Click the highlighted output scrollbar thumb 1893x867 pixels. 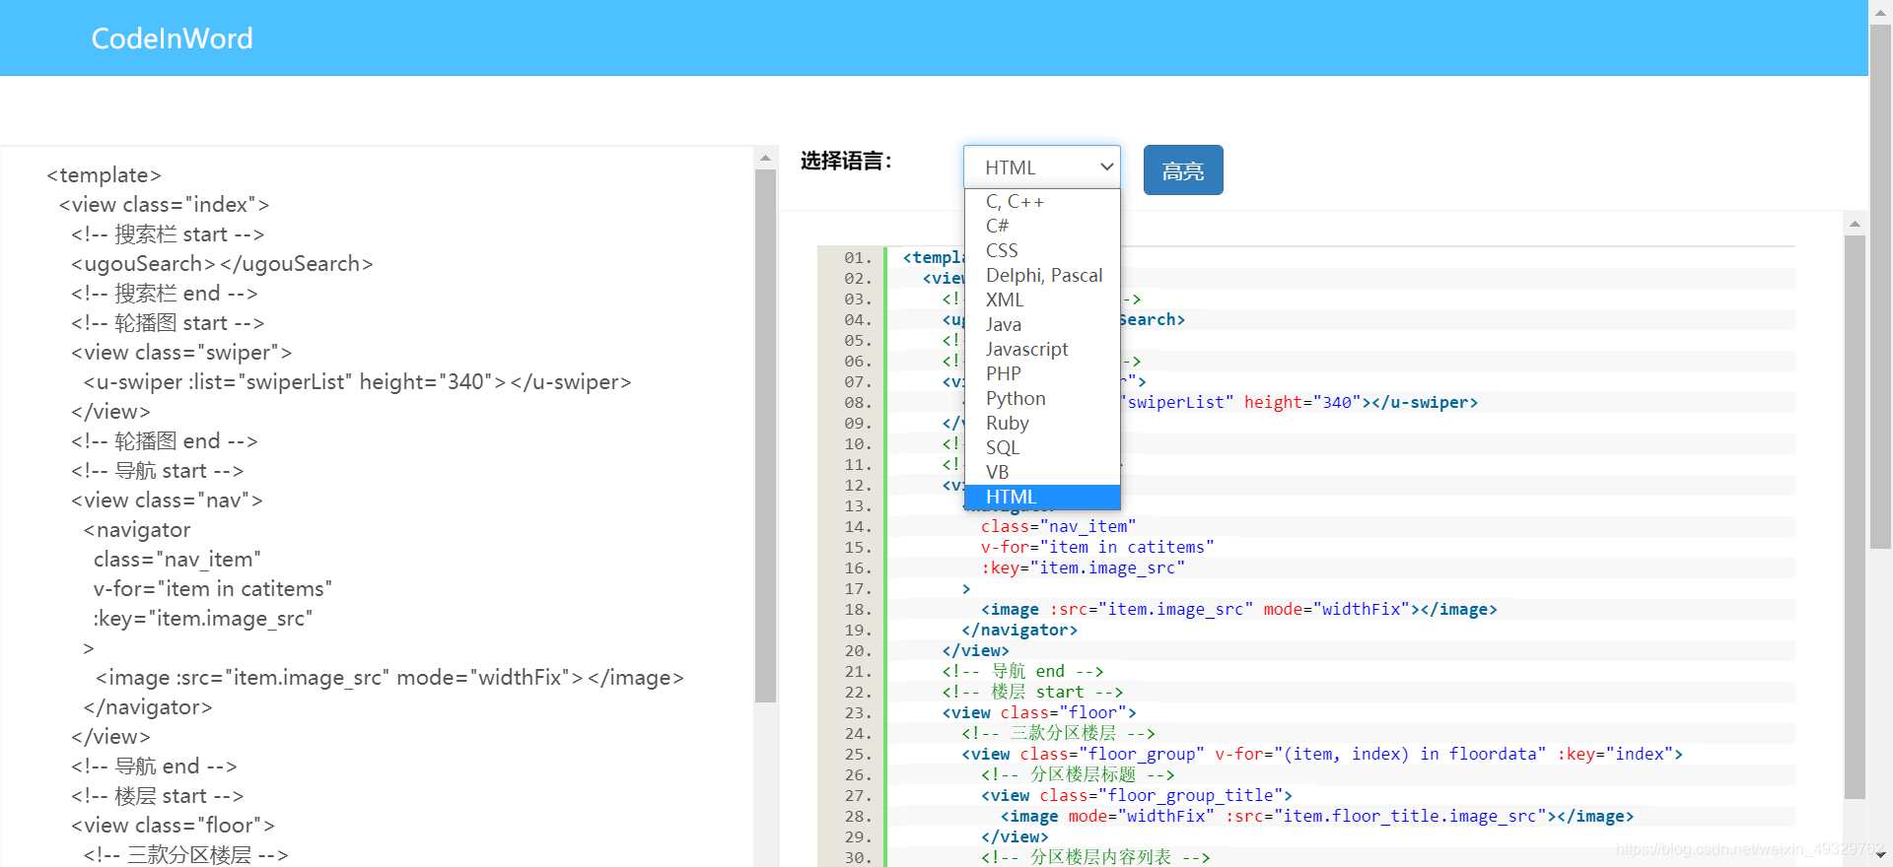click(x=1855, y=517)
